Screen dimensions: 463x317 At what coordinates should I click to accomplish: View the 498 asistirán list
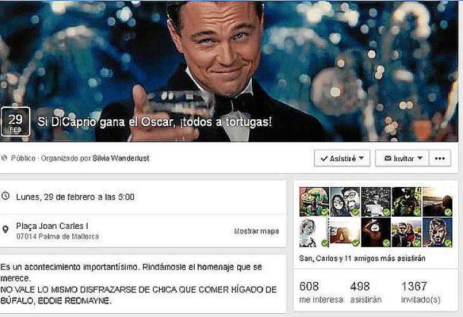pyautogui.click(x=366, y=292)
